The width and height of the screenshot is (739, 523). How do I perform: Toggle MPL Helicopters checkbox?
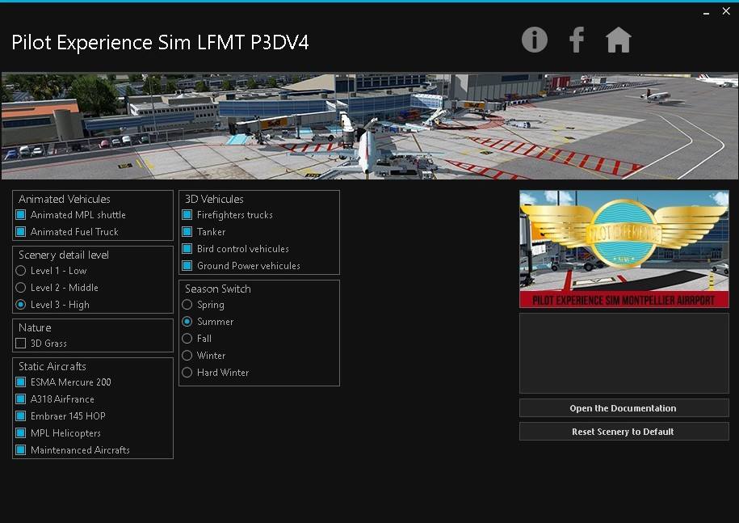point(21,433)
